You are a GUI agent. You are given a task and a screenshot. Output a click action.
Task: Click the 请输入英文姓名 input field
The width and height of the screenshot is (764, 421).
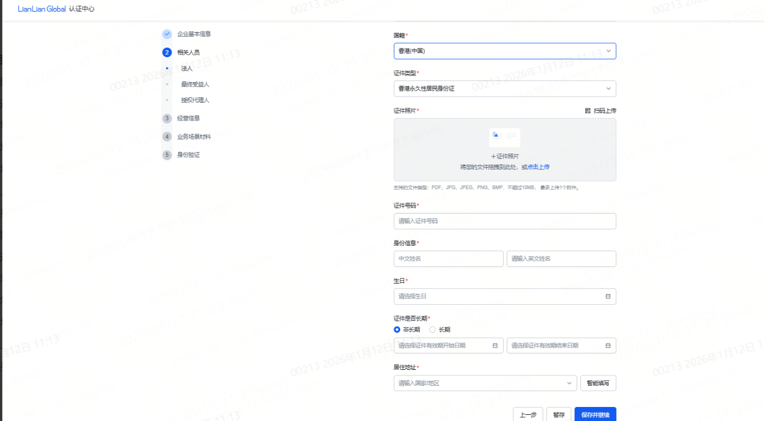[561, 259]
